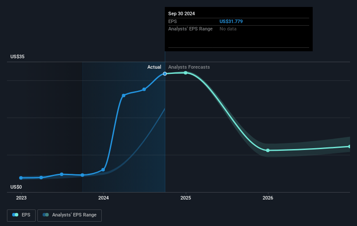Image resolution: width=357 pixels, height=226 pixels.
Task: Click the 2025 x-axis label
Action: [186, 198]
